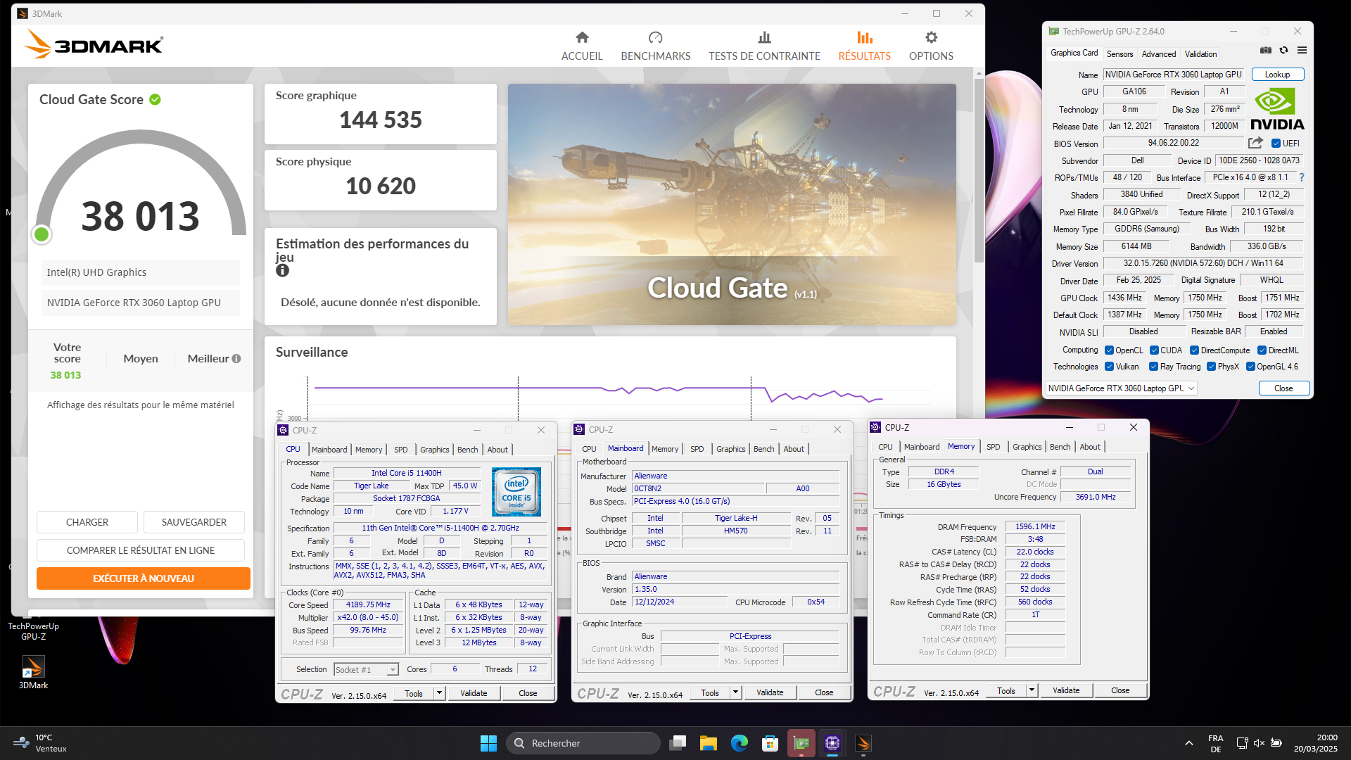Open the Options gear icon in 3DMark
The width and height of the screenshot is (1351, 760).
tap(931, 37)
